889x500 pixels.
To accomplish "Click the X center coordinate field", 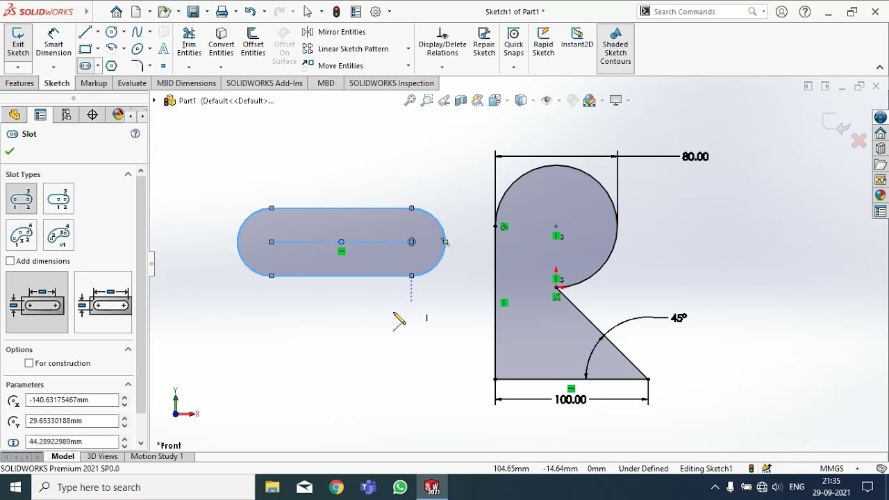I will pos(72,400).
